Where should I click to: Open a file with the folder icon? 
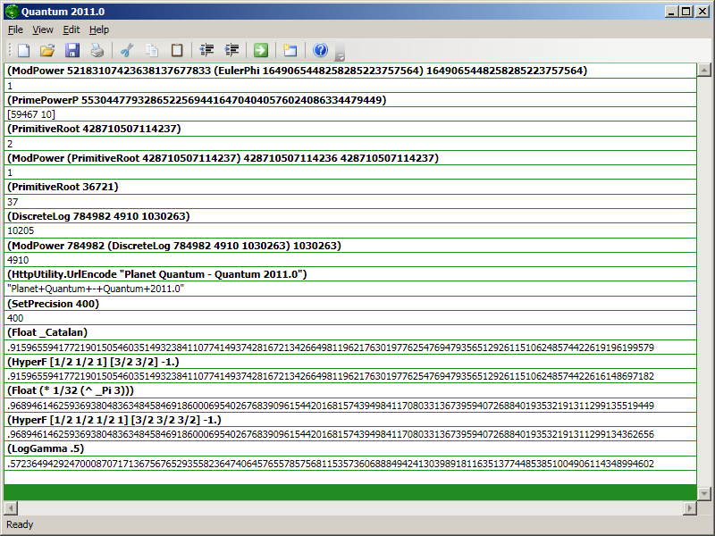pyautogui.click(x=47, y=51)
